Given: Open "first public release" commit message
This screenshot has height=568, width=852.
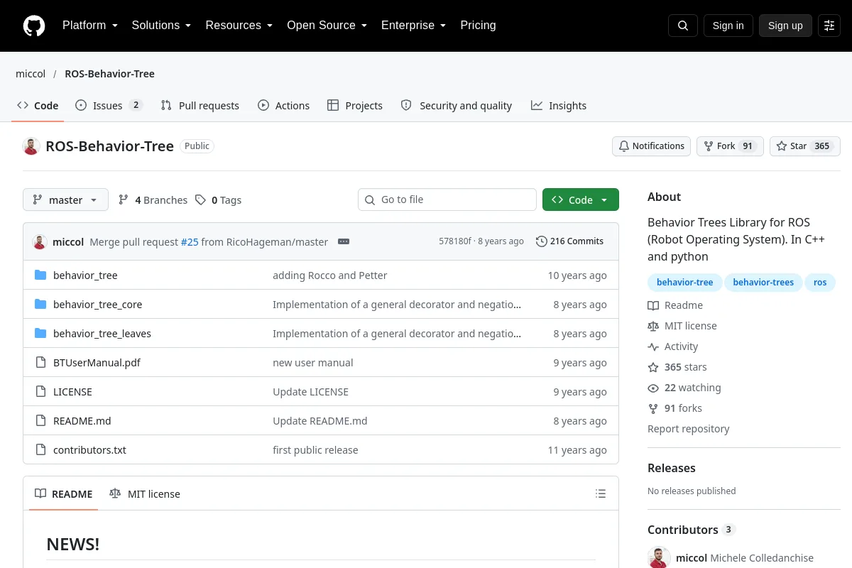Looking at the screenshot, I should (315, 450).
